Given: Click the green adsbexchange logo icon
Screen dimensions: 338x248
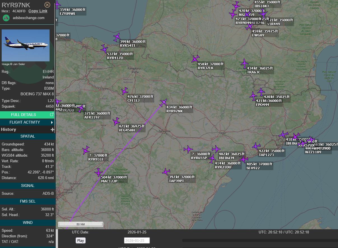Looking at the screenshot, I should coord(6,18).
